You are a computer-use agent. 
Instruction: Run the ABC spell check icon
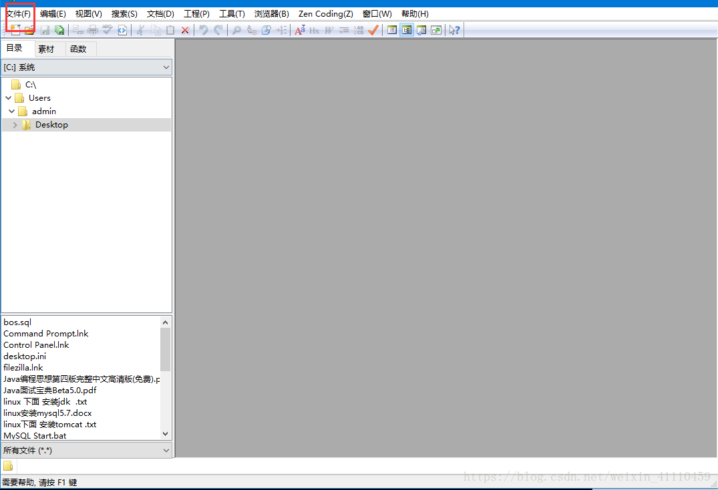click(x=108, y=30)
